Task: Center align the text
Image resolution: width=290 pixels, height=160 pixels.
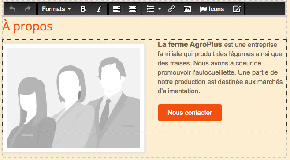Action: click(133, 9)
